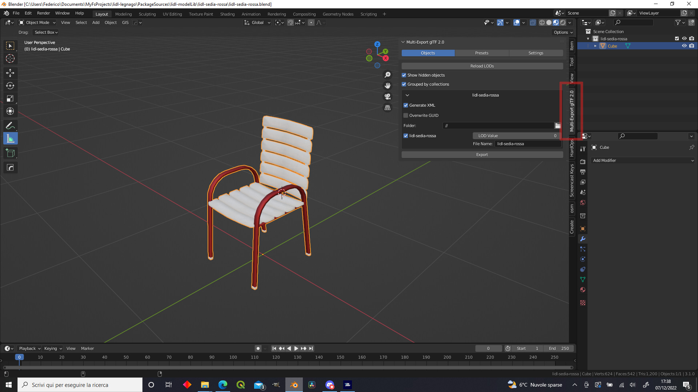
Task: Open the Render properties tab
Action: coord(583,162)
